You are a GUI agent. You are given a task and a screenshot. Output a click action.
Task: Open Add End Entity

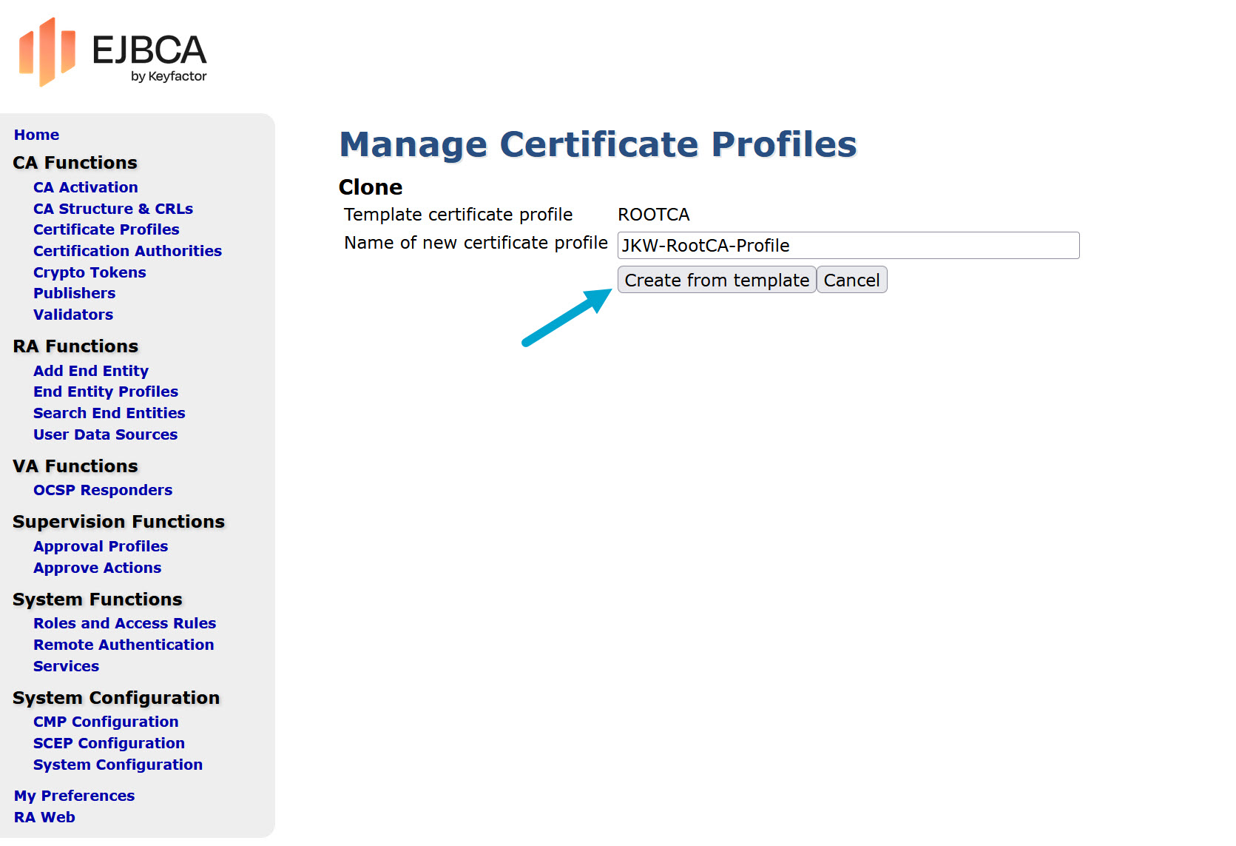[91, 371]
